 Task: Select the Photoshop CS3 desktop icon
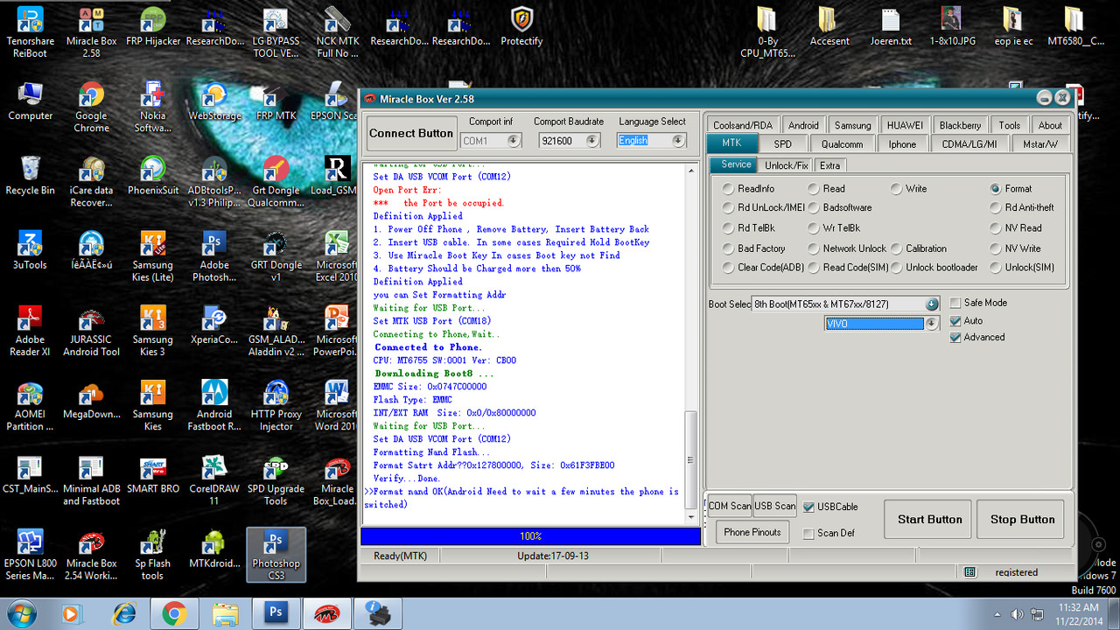pyautogui.click(x=276, y=554)
